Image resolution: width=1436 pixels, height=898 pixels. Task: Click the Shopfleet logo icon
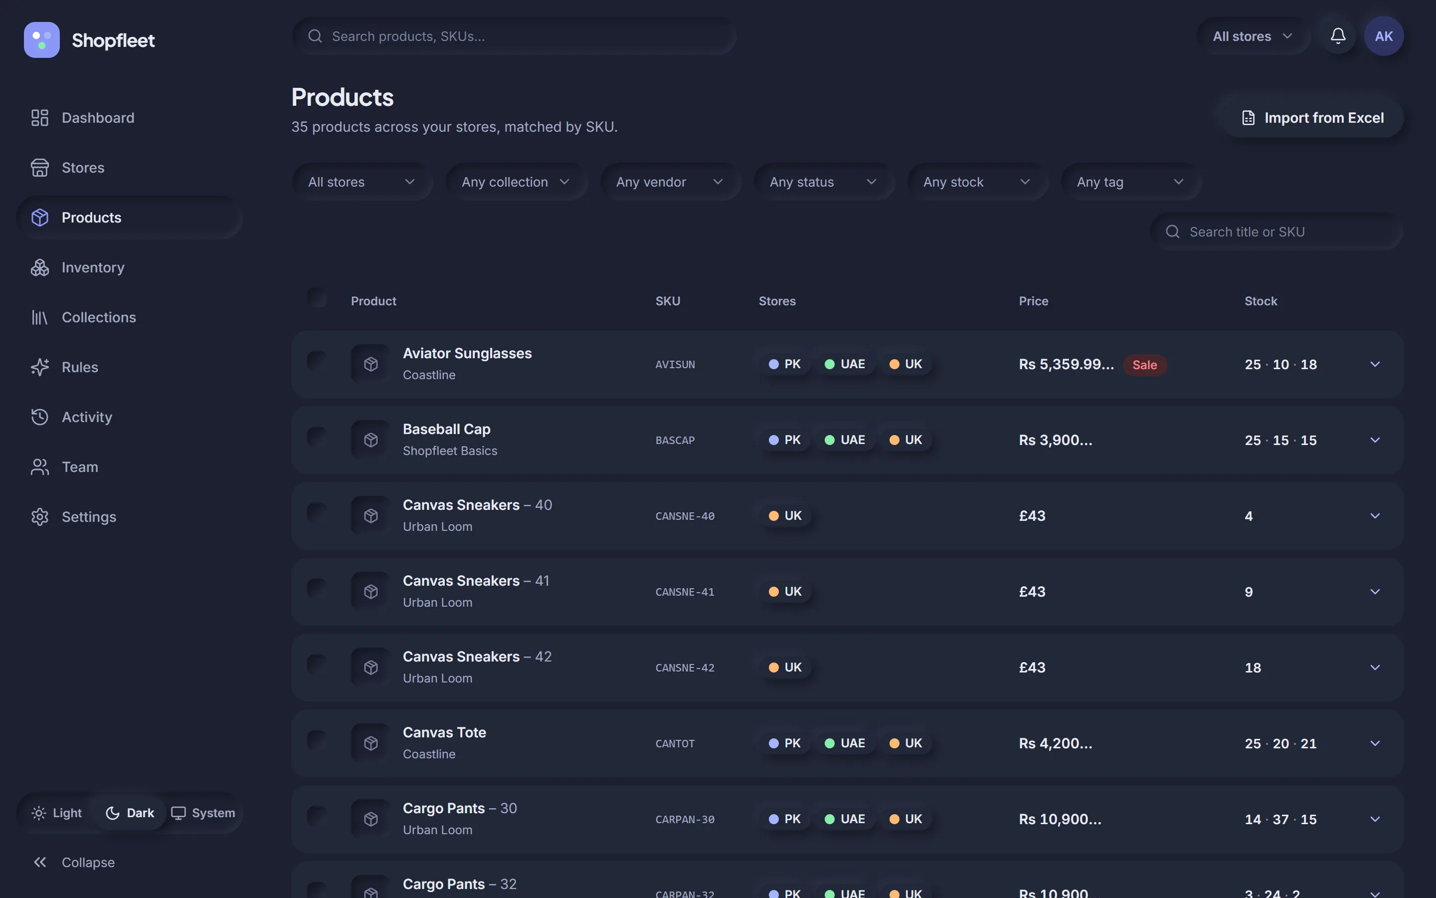(41, 40)
